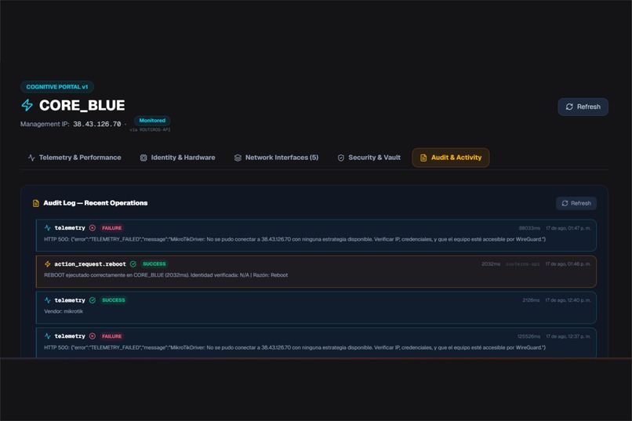Click the FAILURE badge on the 12:37 p.m. entry
The height and width of the screenshot is (421, 632).
click(111, 336)
